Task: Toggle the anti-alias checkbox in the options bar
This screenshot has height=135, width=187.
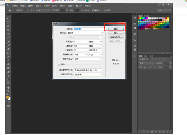Action: (x=82, y=10)
